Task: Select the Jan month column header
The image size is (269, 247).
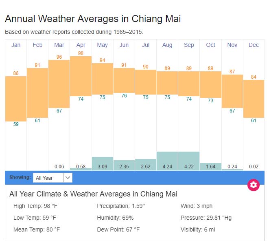Action: (16, 45)
